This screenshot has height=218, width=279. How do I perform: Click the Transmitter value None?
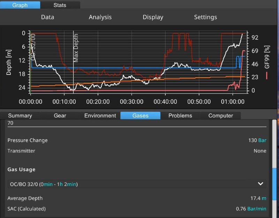[x=260, y=151]
